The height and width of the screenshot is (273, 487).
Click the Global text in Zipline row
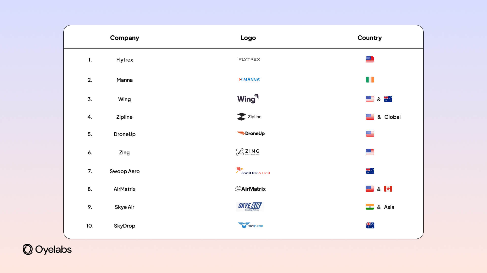(x=392, y=117)
